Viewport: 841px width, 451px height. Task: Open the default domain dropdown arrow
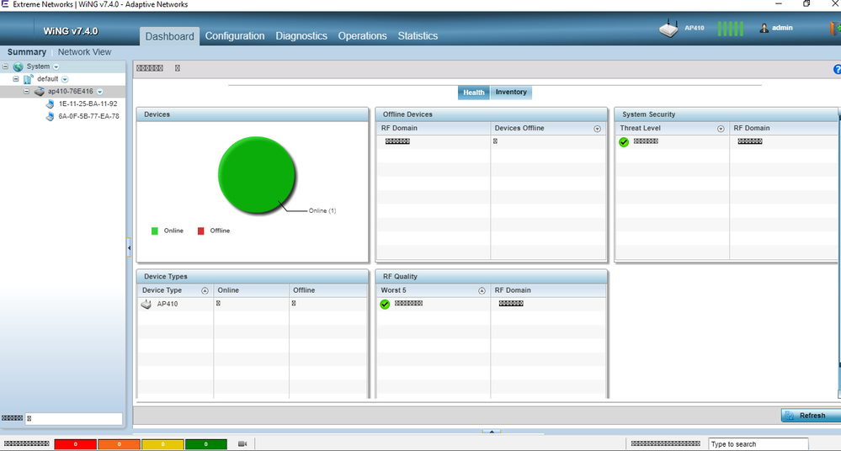pos(65,79)
